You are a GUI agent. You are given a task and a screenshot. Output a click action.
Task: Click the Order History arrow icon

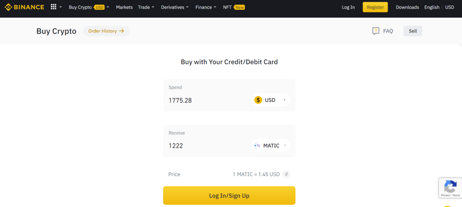pos(122,31)
